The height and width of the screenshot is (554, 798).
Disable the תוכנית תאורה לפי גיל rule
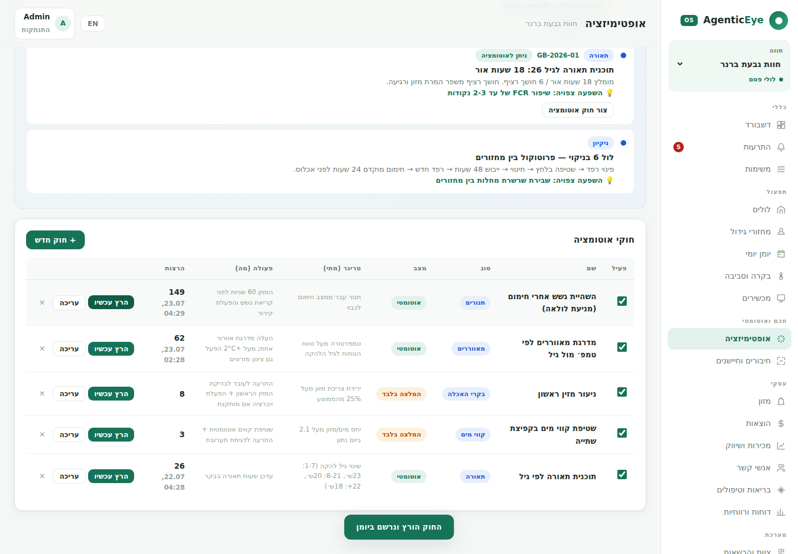pos(622,474)
